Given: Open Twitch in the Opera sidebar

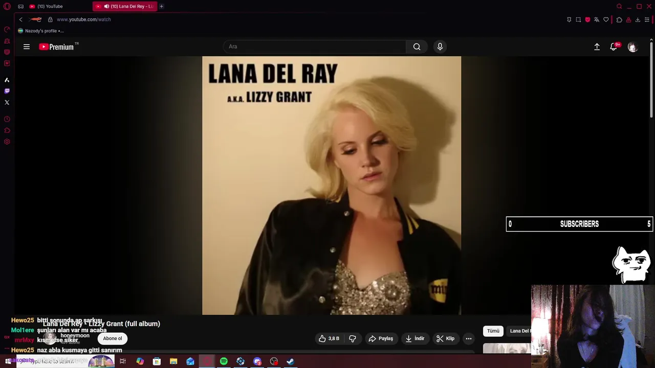Looking at the screenshot, I should click(x=7, y=91).
